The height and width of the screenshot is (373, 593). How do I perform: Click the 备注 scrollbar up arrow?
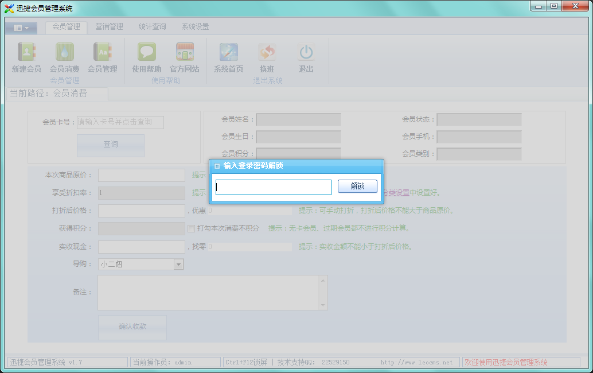coord(323,280)
